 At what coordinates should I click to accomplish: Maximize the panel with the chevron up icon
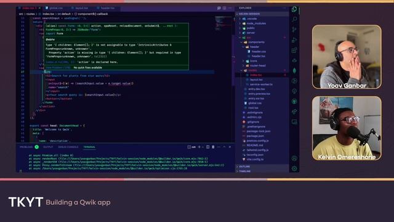224,147
